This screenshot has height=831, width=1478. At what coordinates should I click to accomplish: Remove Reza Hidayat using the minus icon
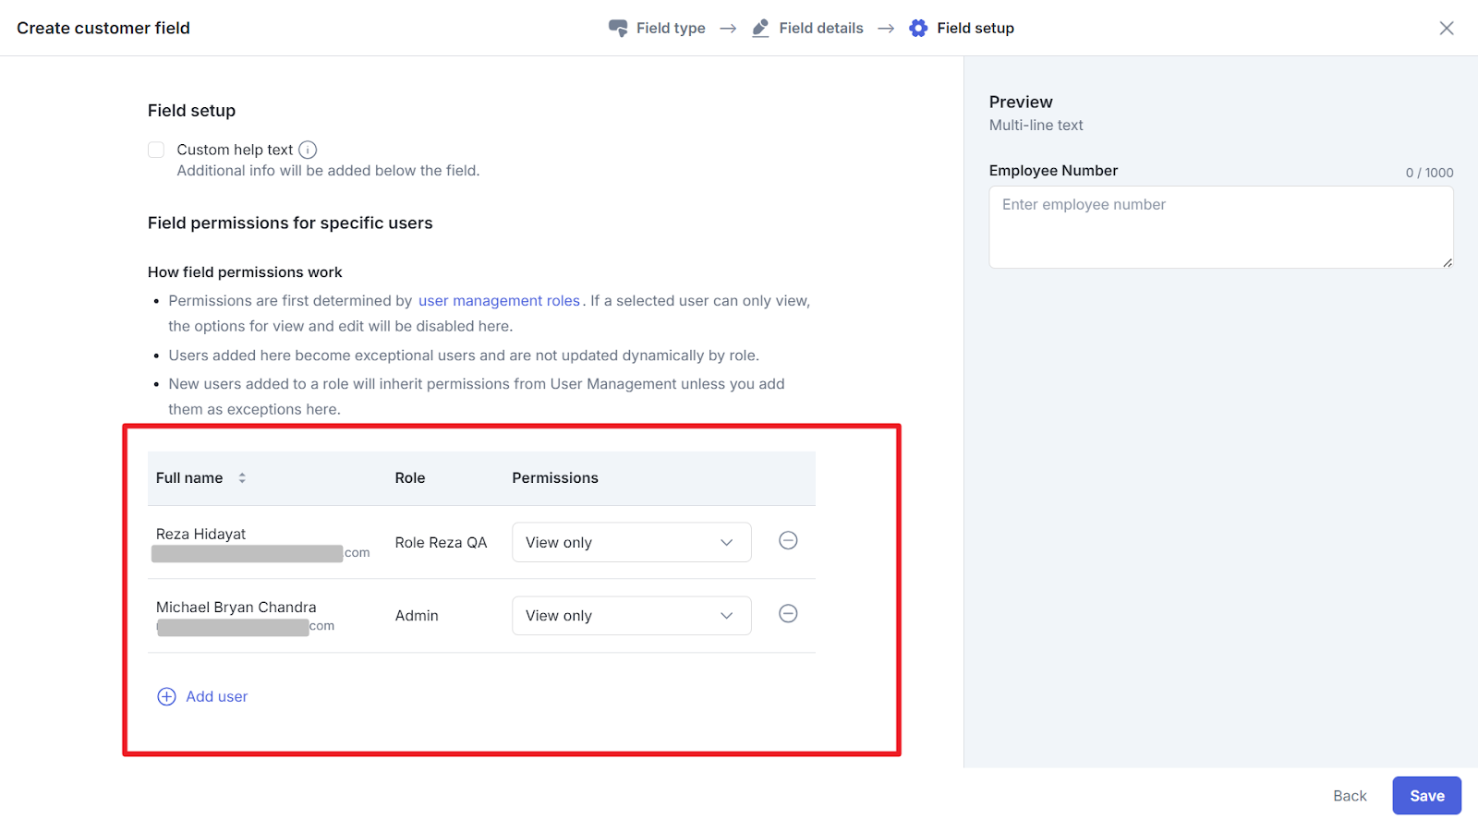point(788,541)
